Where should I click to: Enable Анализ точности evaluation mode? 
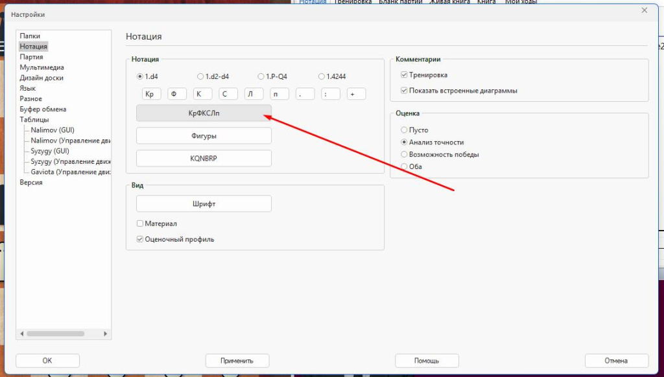pyautogui.click(x=404, y=143)
